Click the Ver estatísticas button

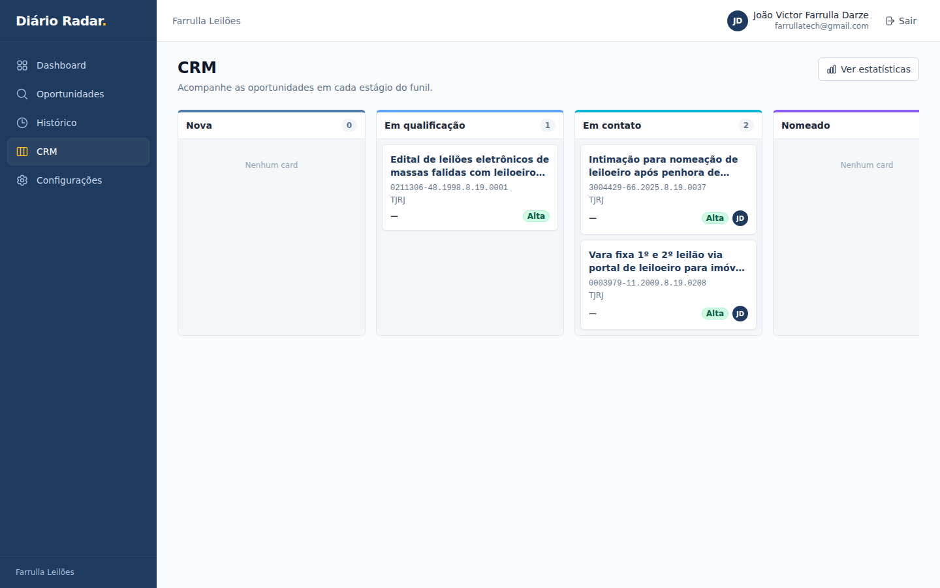coord(868,69)
